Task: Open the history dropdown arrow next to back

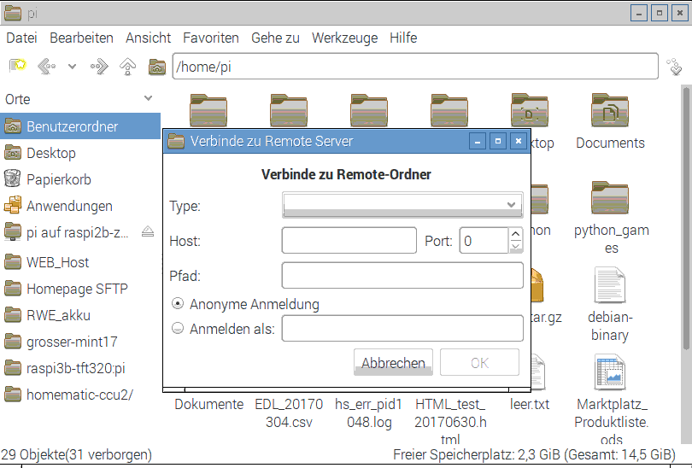Action: tap(73, 67)
